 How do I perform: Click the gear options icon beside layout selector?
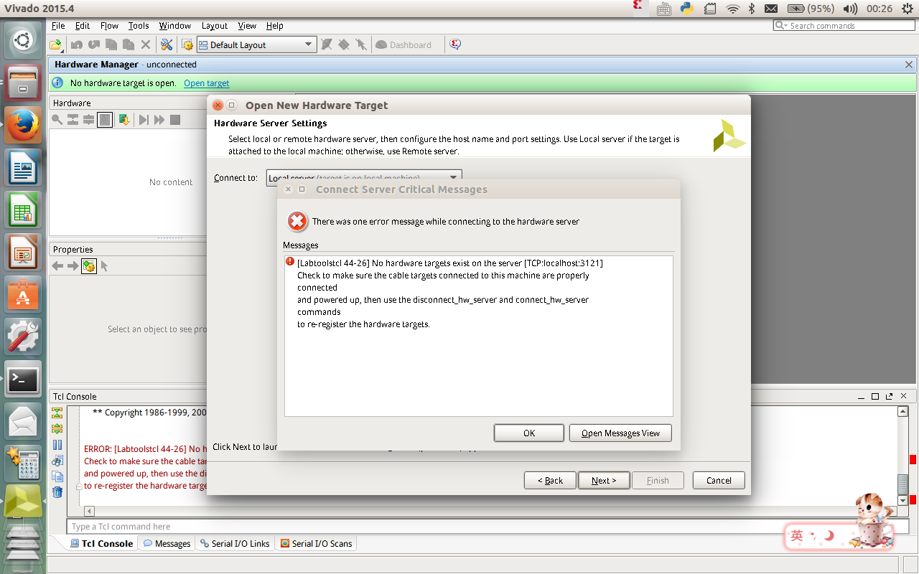(x=187, y=44)
